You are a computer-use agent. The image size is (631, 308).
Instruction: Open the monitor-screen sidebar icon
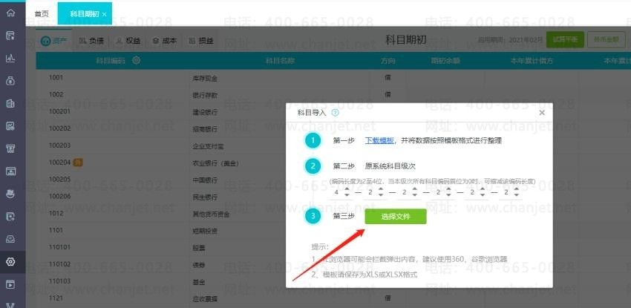coord(11,171)
